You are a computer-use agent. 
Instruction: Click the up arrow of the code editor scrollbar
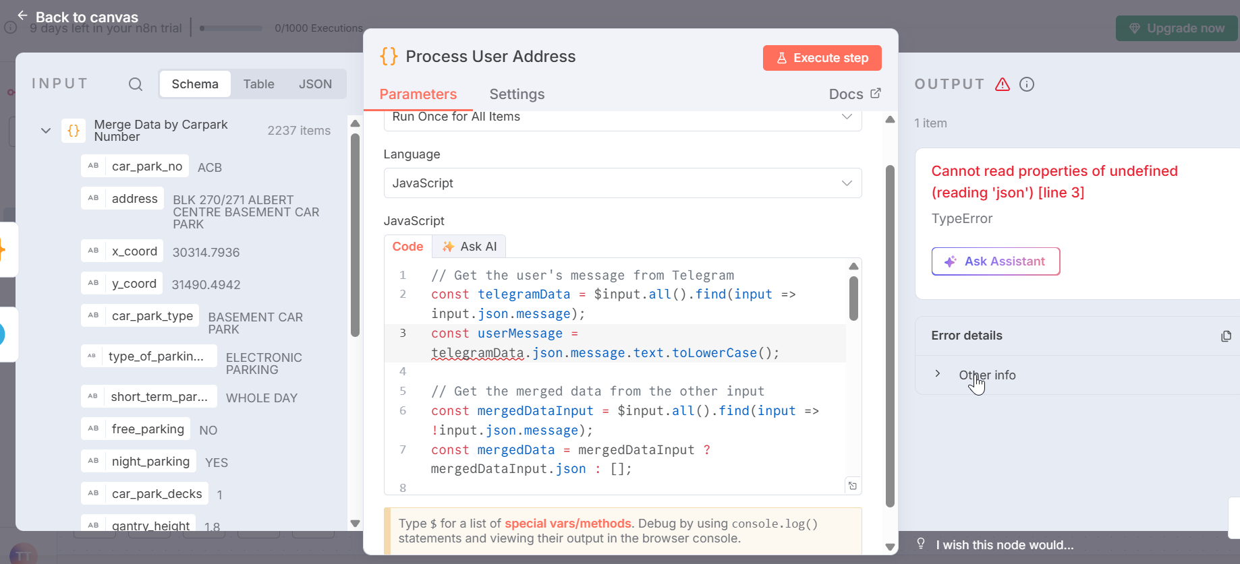[x=853, y=266]
